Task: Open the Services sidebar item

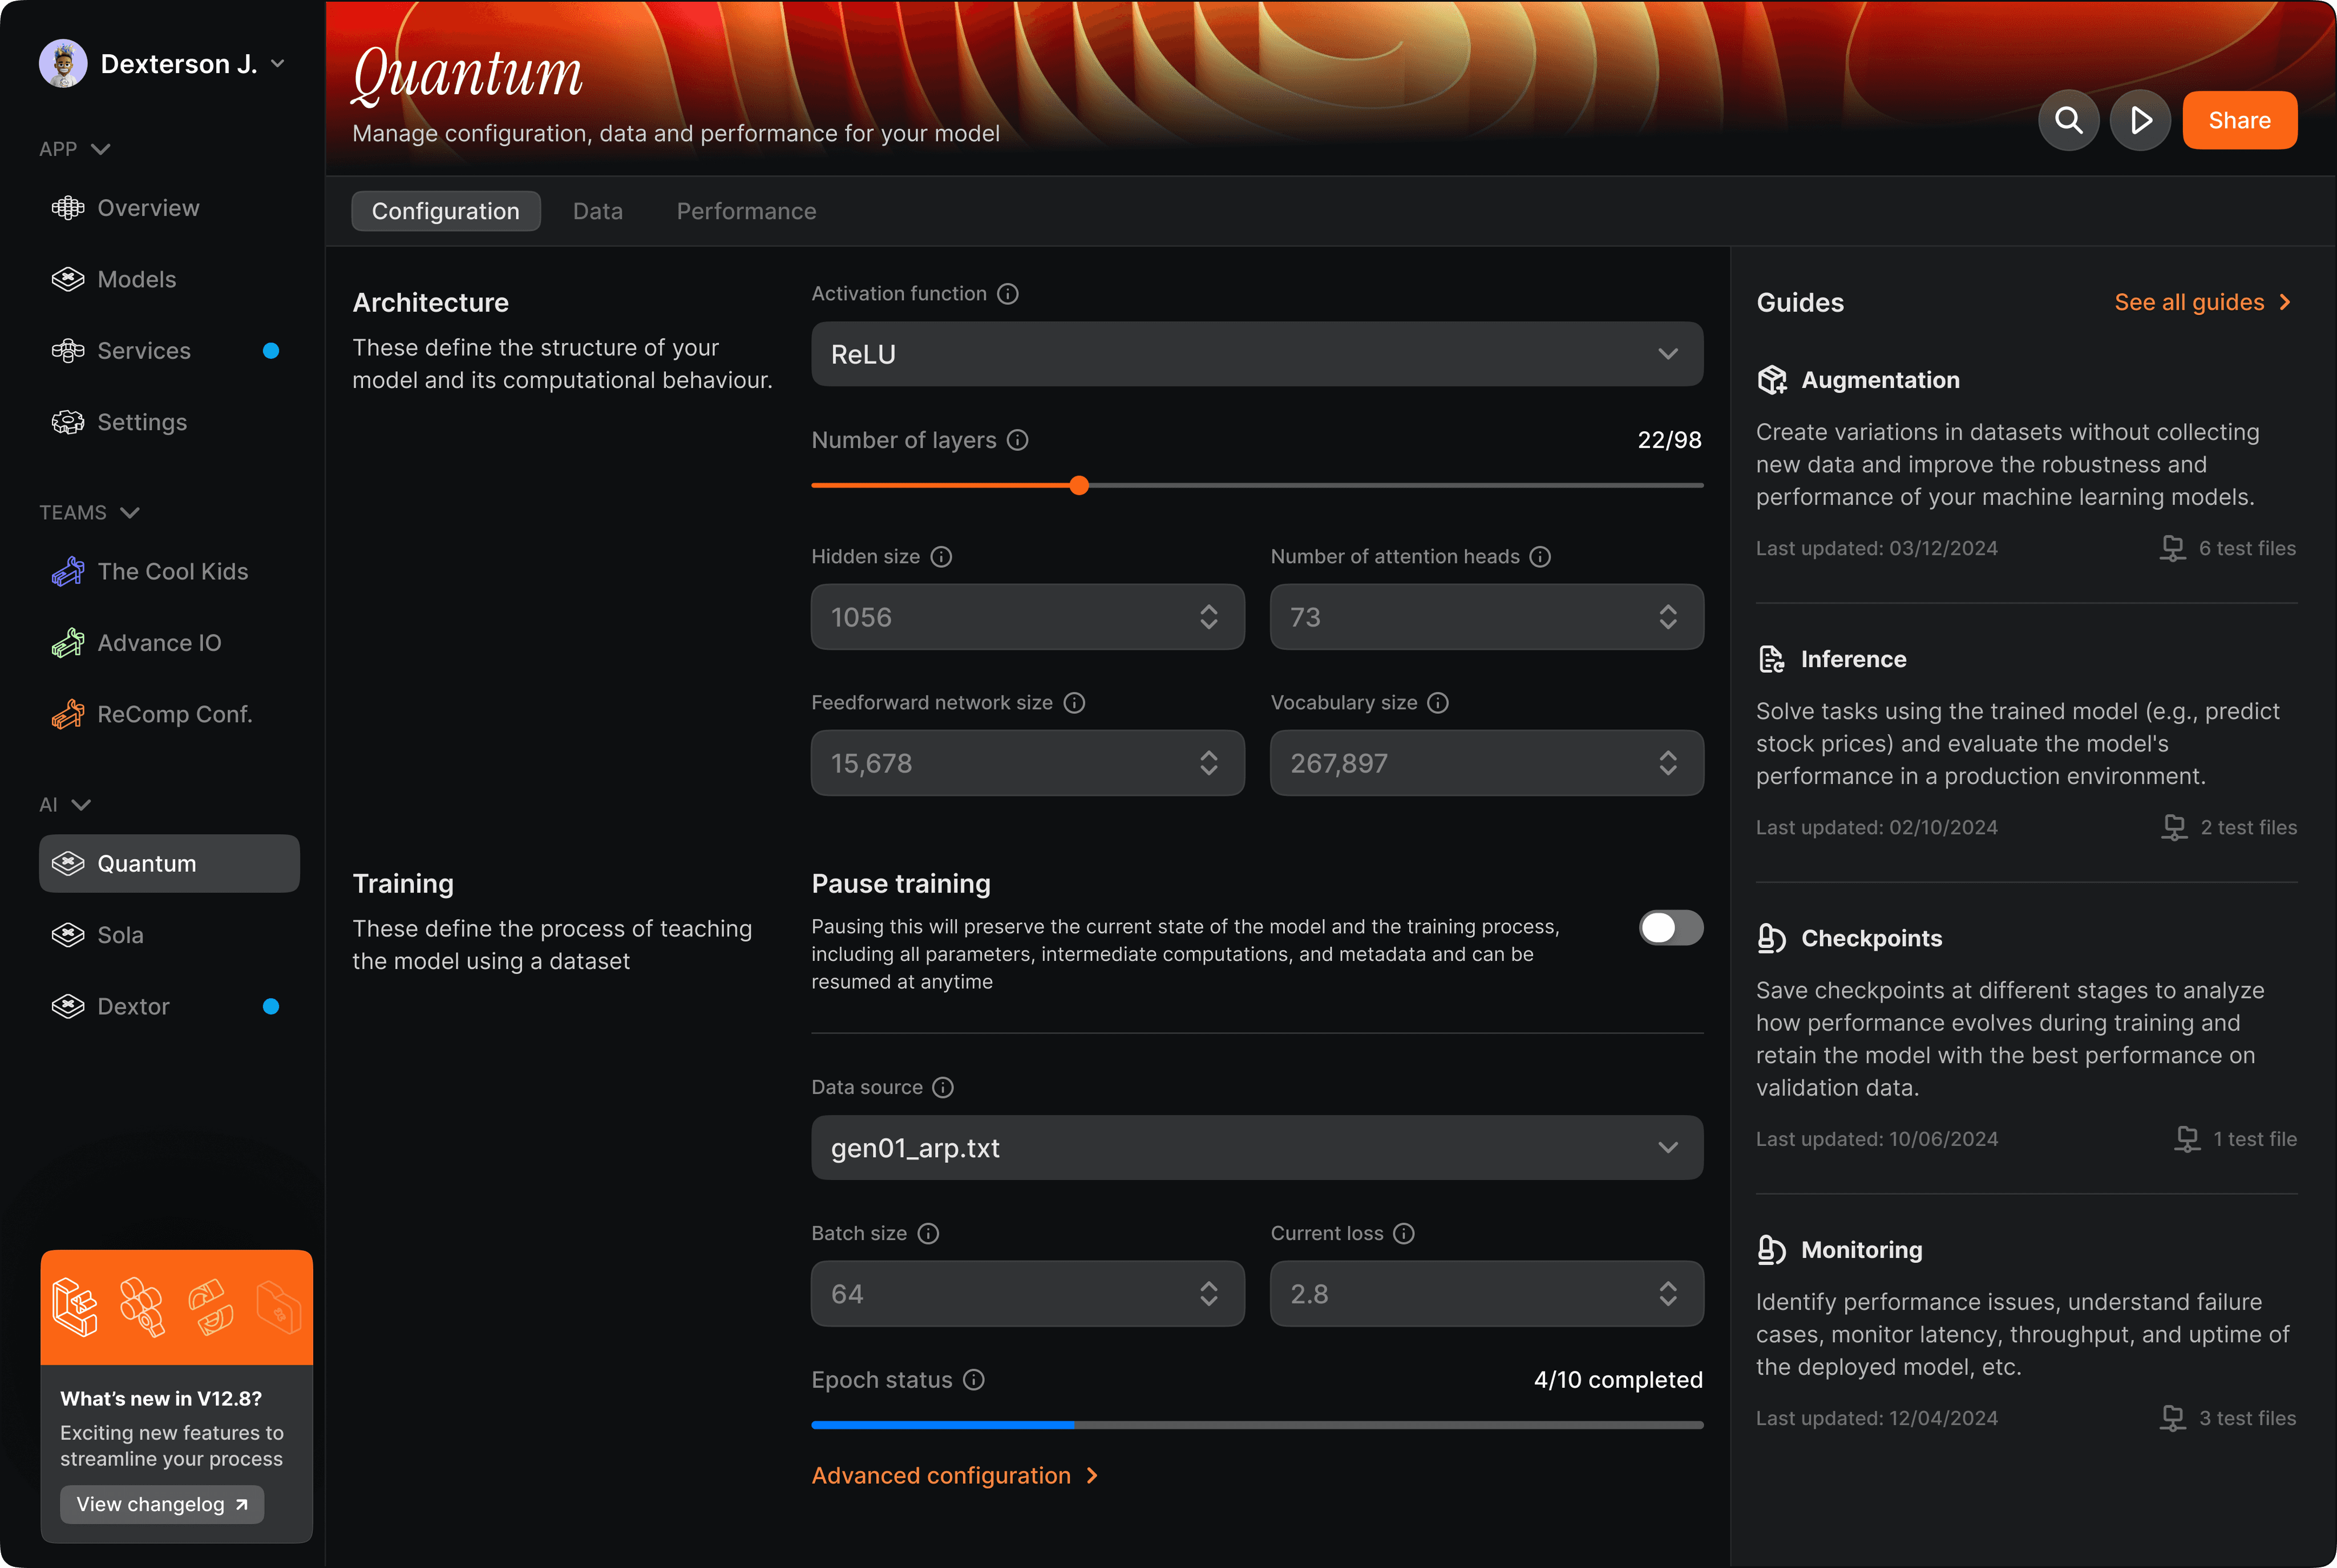Action: pyautogui.click(x=144, y=351)
